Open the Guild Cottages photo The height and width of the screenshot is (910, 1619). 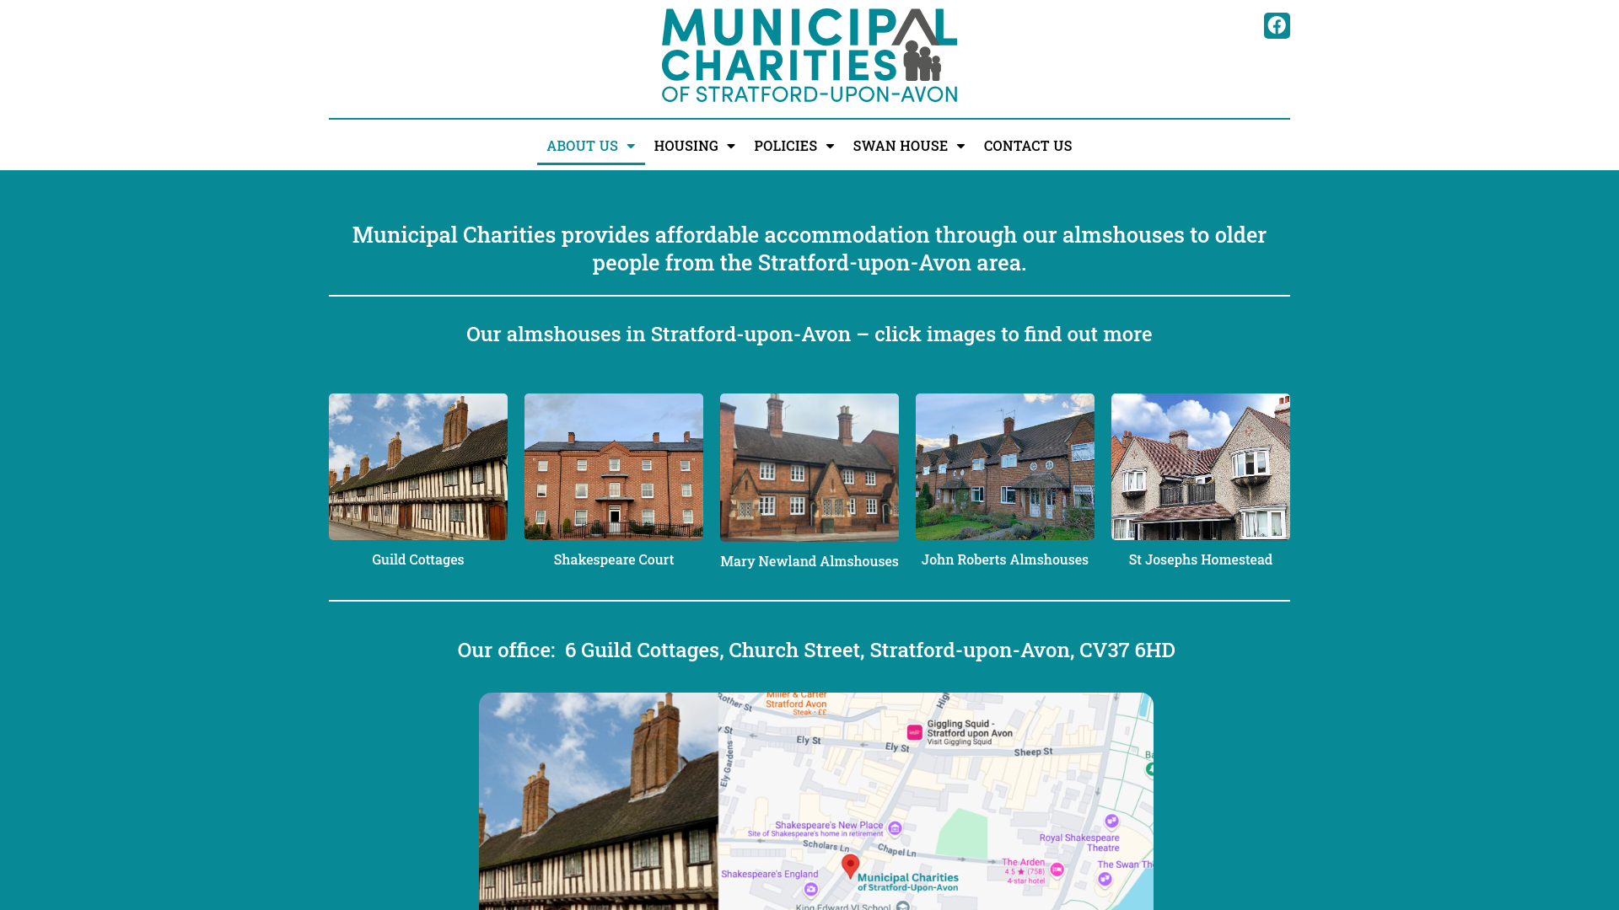tap(418, 467)
